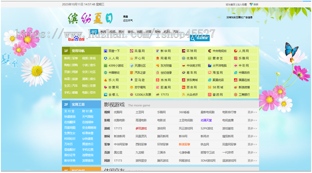Click the 优酷网 round icon
The height and width of the screenshot is (173, 312).
183,58
